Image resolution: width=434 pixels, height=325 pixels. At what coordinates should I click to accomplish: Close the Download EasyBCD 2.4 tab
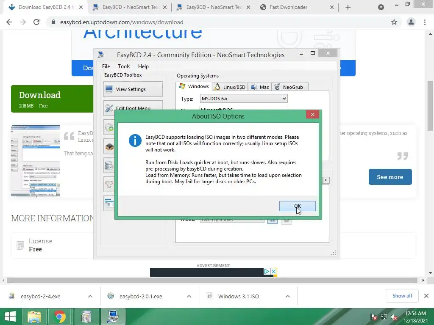[x=81, y=8]
